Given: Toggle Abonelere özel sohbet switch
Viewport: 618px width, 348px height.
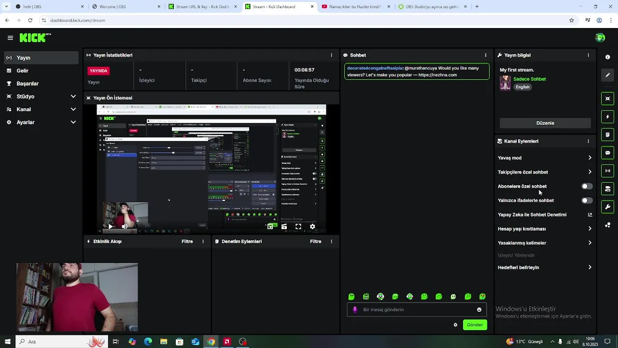Looking at the screenshot, I should coord(587,186).
